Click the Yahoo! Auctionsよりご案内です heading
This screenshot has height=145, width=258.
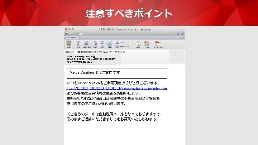click(95, 72)
